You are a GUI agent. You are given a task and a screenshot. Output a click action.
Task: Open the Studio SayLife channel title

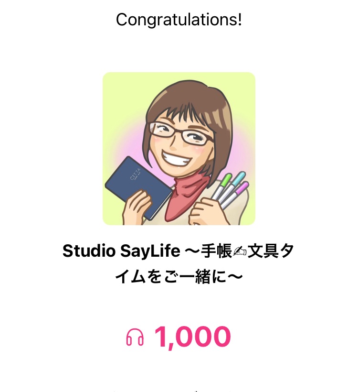point(179,263)
